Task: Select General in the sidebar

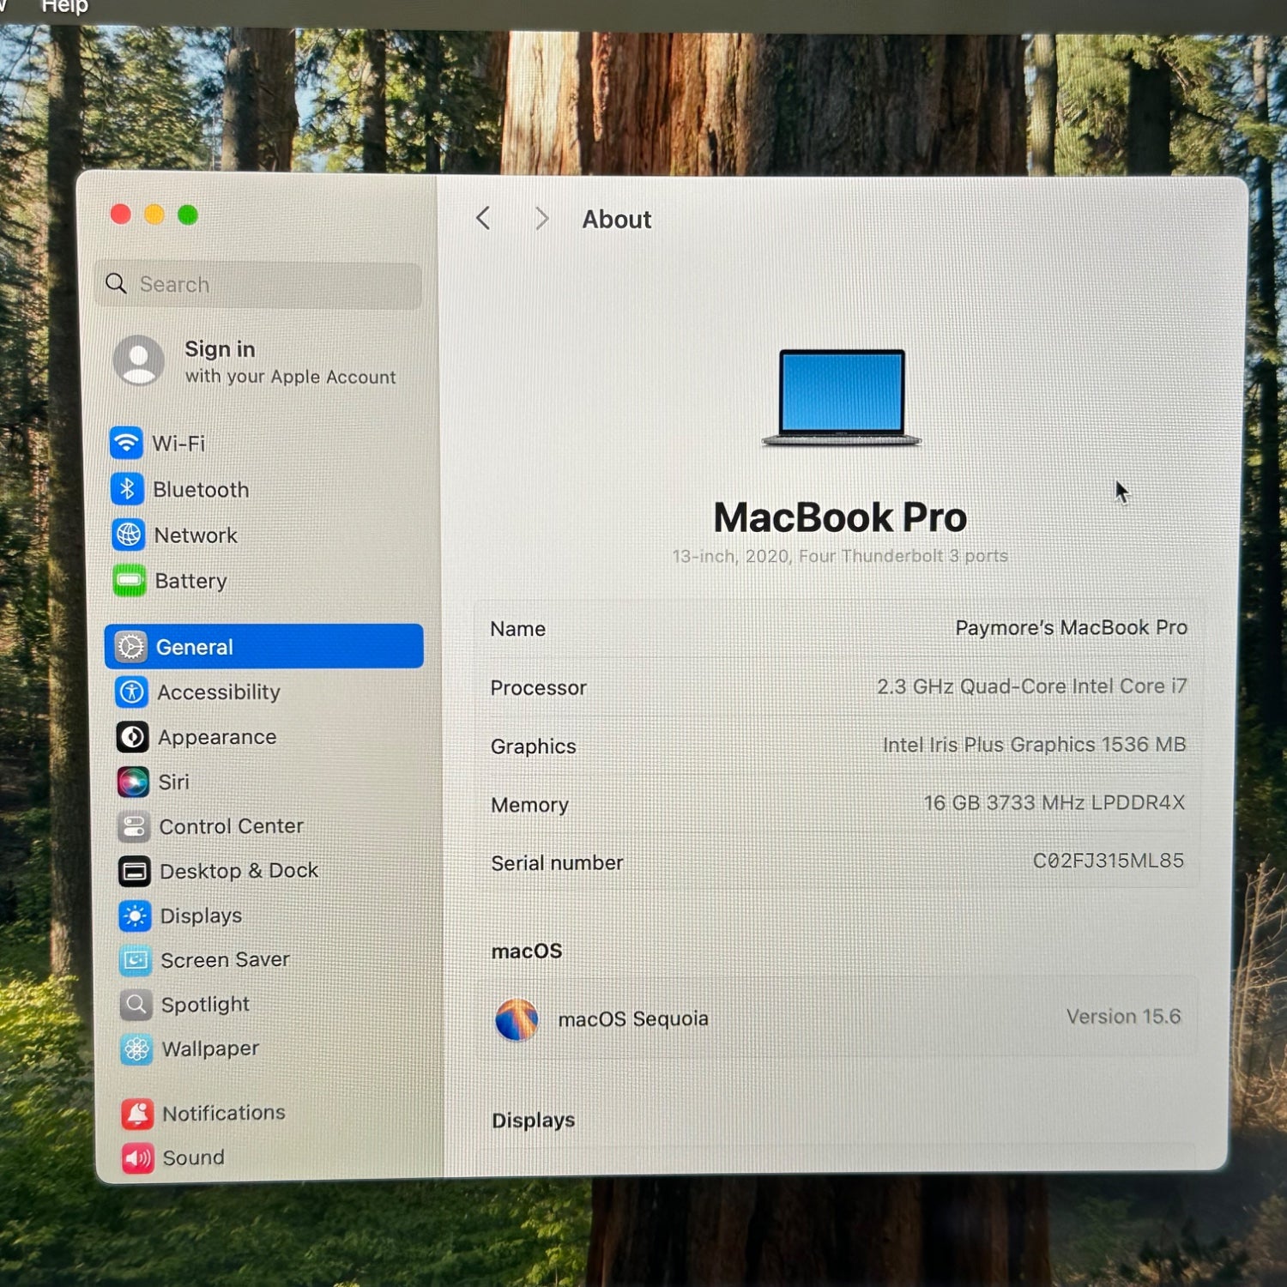Action: [263, 646]
